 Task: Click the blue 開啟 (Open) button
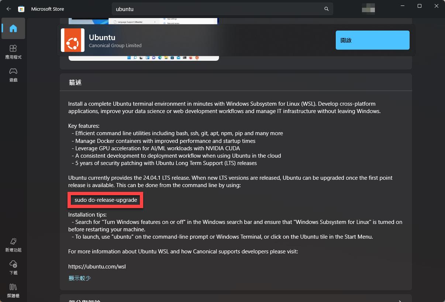[372, 40]
